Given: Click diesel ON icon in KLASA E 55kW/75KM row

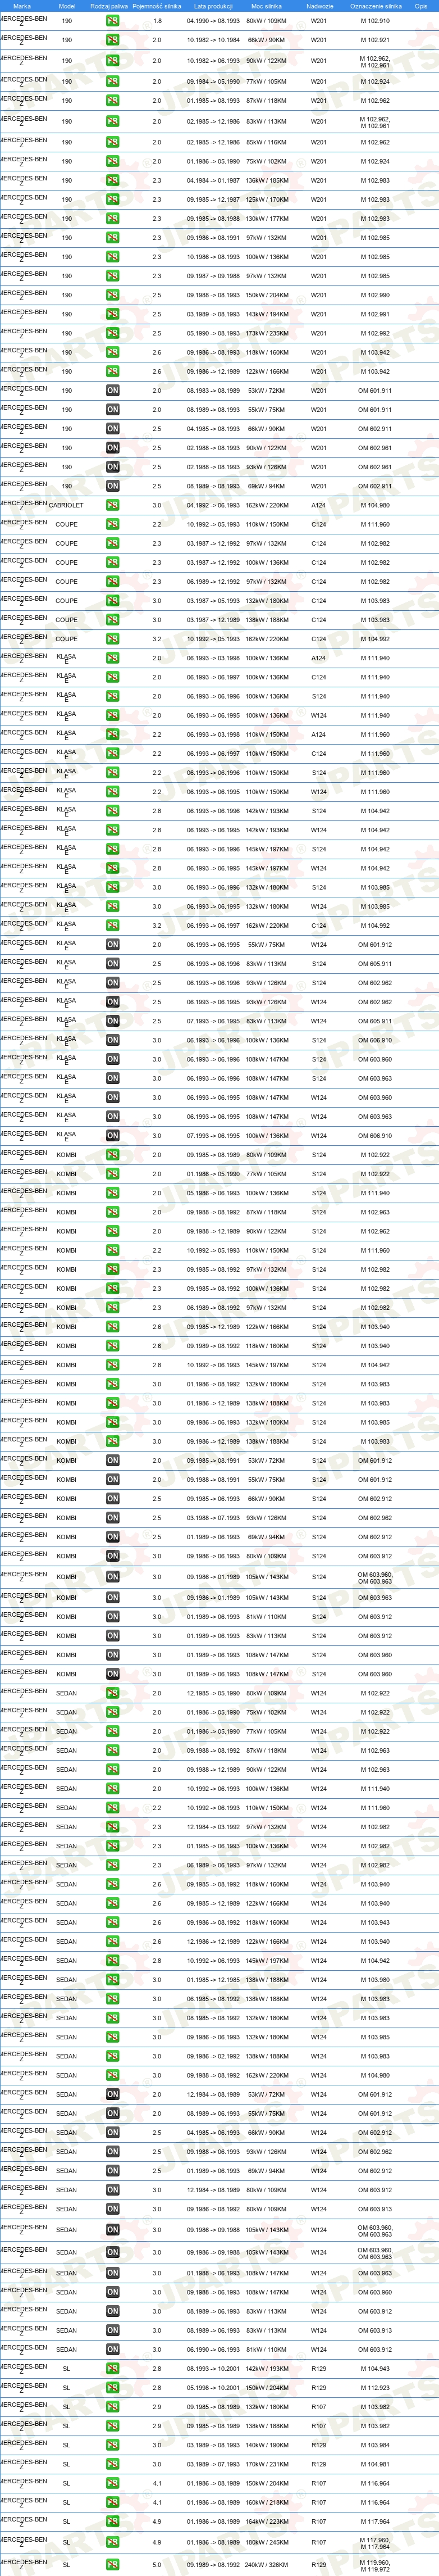Looking at the screenshot, I should point(112,944).
